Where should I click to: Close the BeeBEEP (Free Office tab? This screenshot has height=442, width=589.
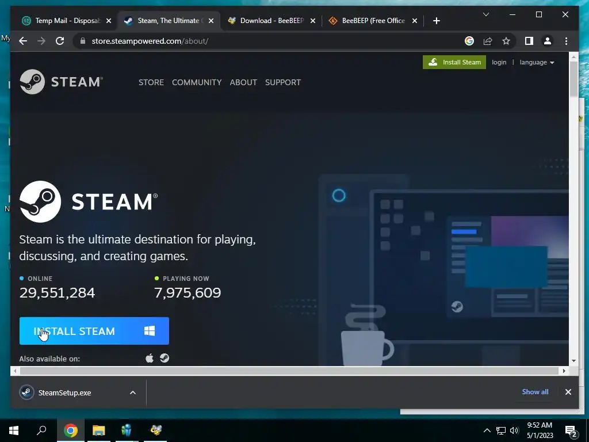coord(414,21)
